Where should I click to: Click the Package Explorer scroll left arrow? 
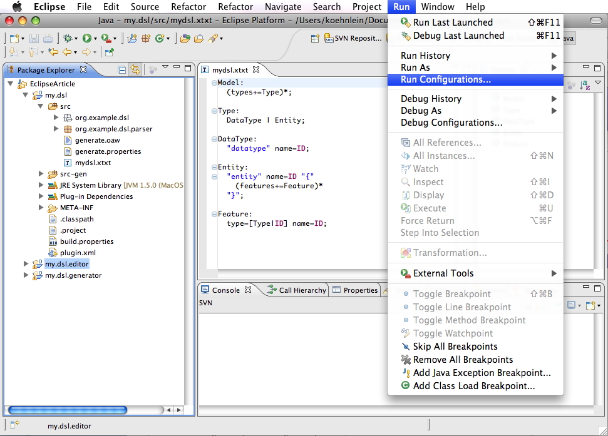click(x=168, y=410)
